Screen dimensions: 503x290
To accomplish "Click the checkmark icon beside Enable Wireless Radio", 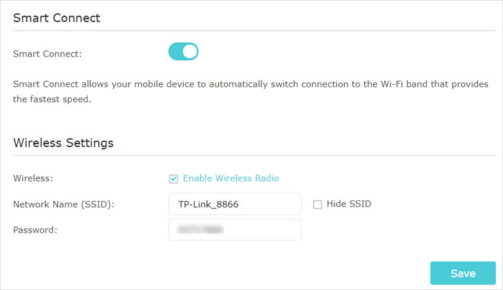I will [173, 179].
